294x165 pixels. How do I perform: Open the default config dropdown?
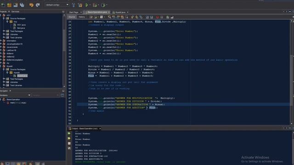click(57, 5)
